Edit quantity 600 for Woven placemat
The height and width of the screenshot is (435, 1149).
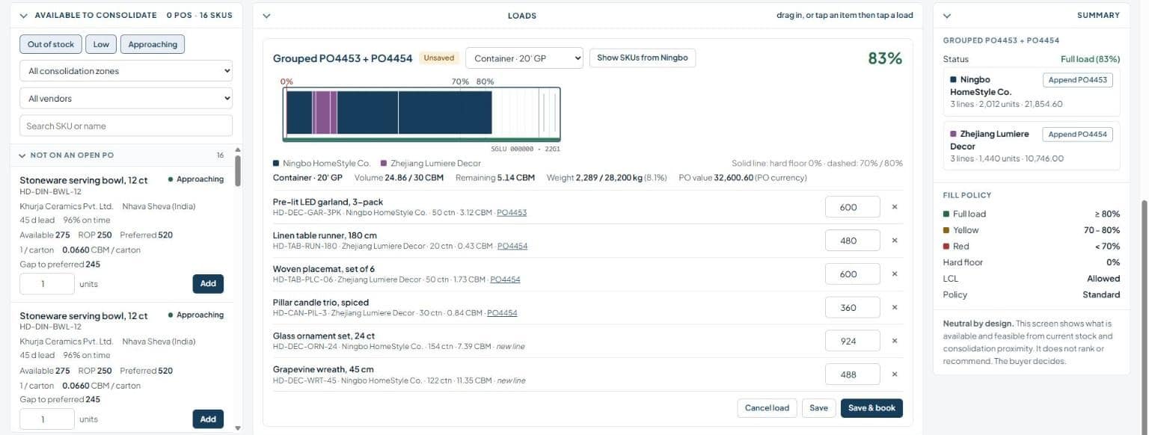pyautogui.click(x=852, y=274)
